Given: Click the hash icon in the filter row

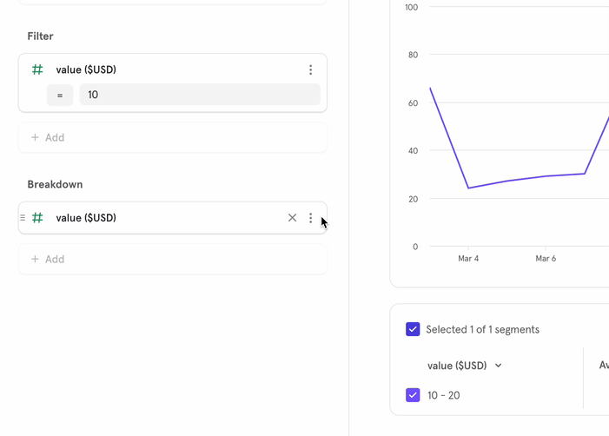Looking at the screenshot, I should point(37,69).
